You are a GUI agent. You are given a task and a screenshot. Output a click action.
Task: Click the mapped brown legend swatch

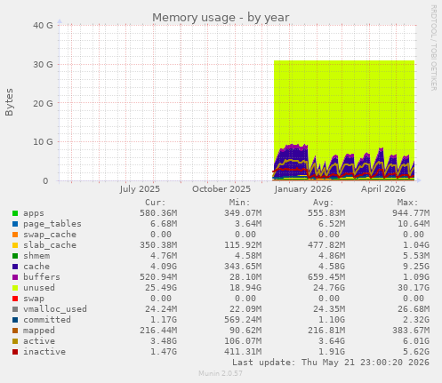[15, 331]
